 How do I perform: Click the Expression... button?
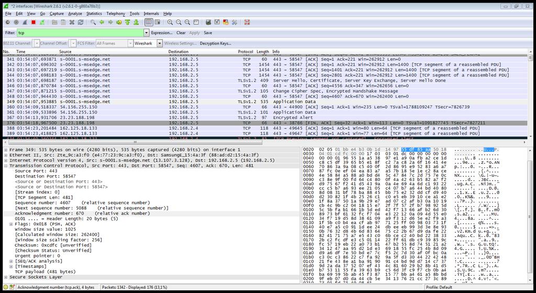click(162, 33)
